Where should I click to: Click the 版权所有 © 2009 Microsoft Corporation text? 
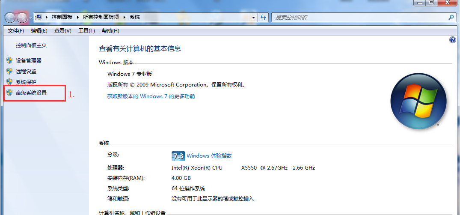click(176, 85)
